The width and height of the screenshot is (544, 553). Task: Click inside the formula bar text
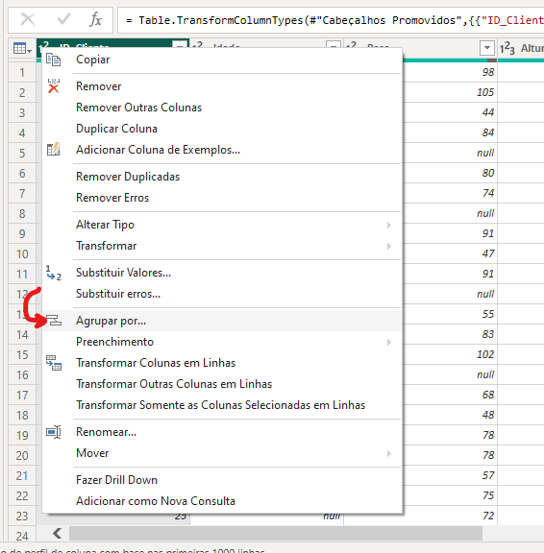(331, 20)
